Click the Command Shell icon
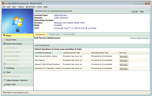 tap(4, 52)
